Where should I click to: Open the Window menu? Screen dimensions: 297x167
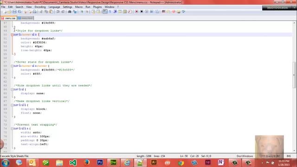click(x=110, y=7)
